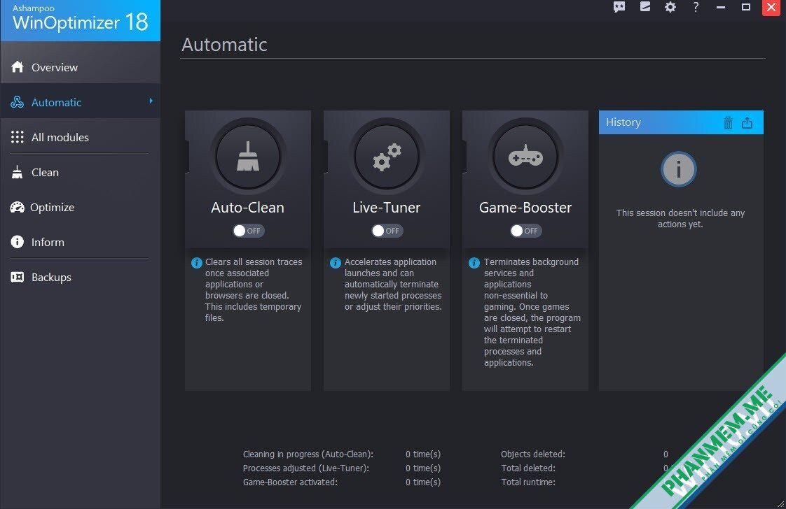
Task: Close the WinOptimizer window
Action: pyautogui.click(x=771, y=8)
